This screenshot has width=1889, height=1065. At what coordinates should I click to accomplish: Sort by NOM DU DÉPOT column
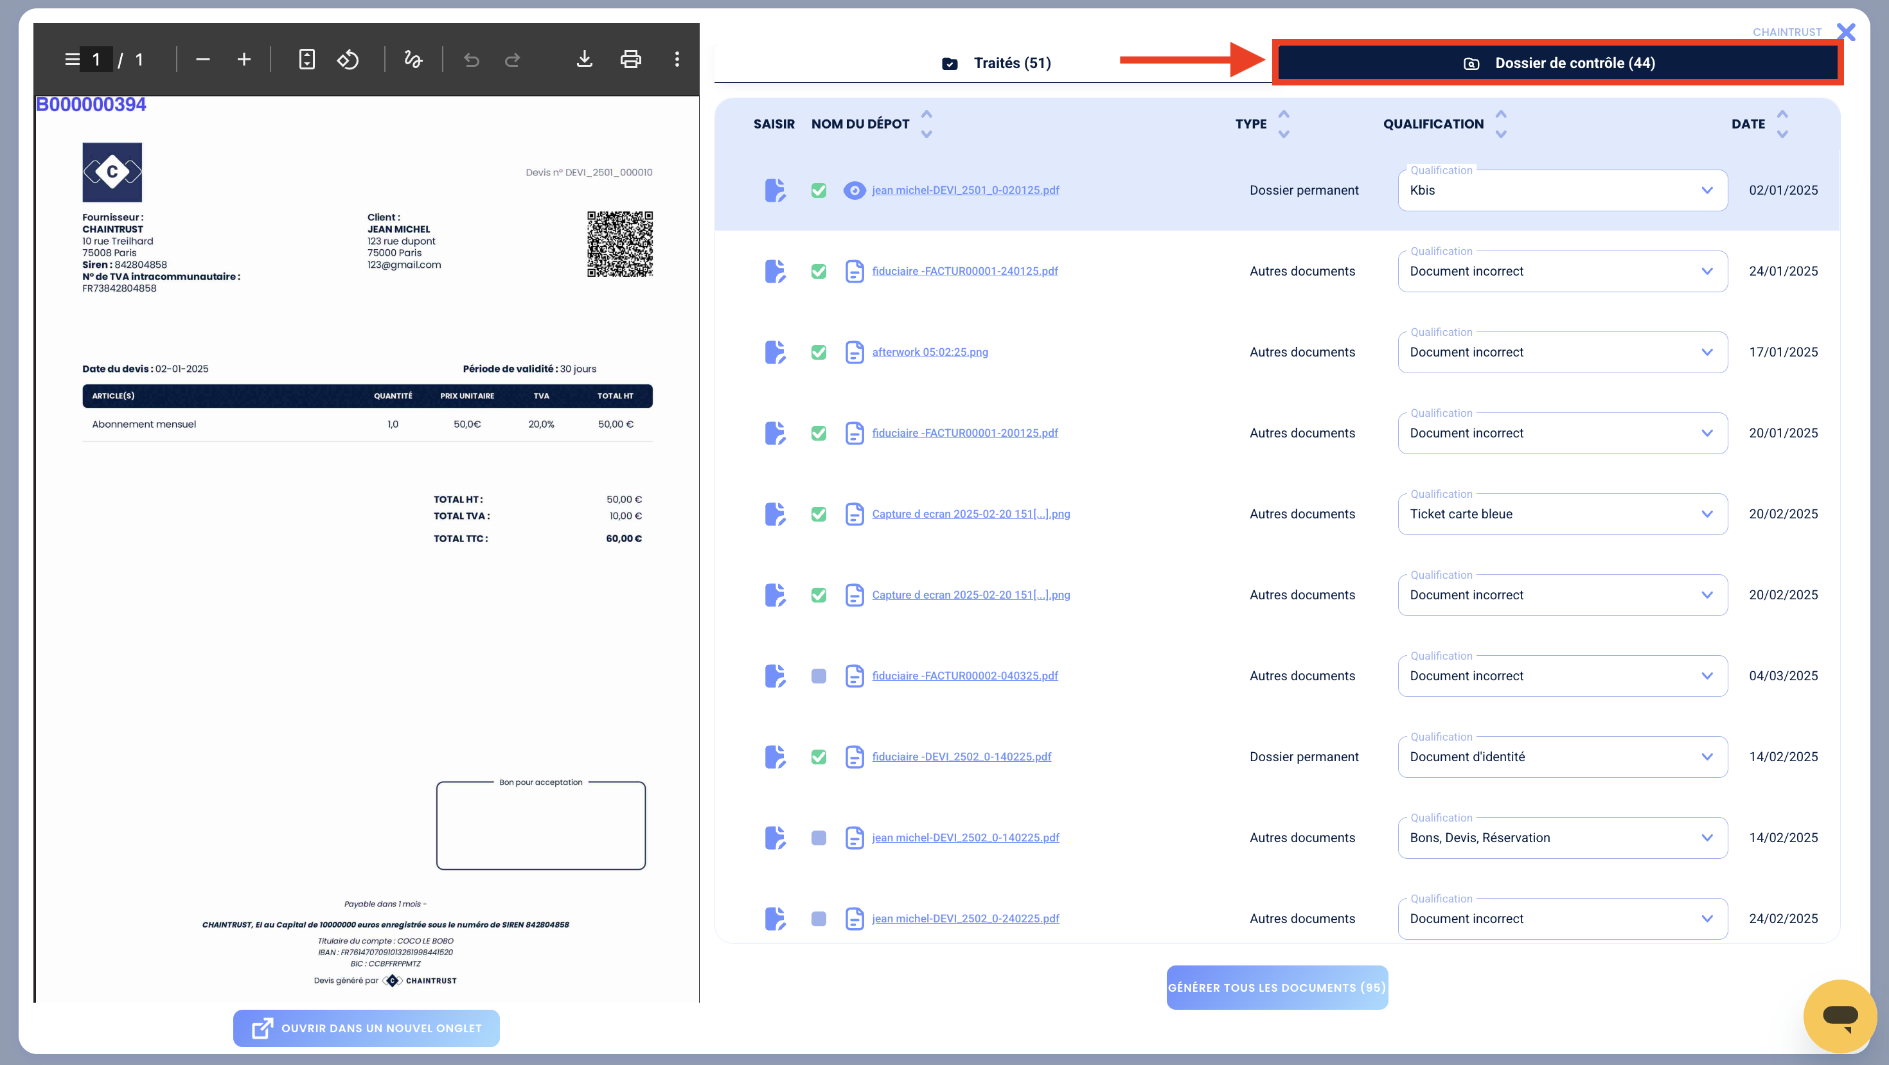click(x=927, y=124)
